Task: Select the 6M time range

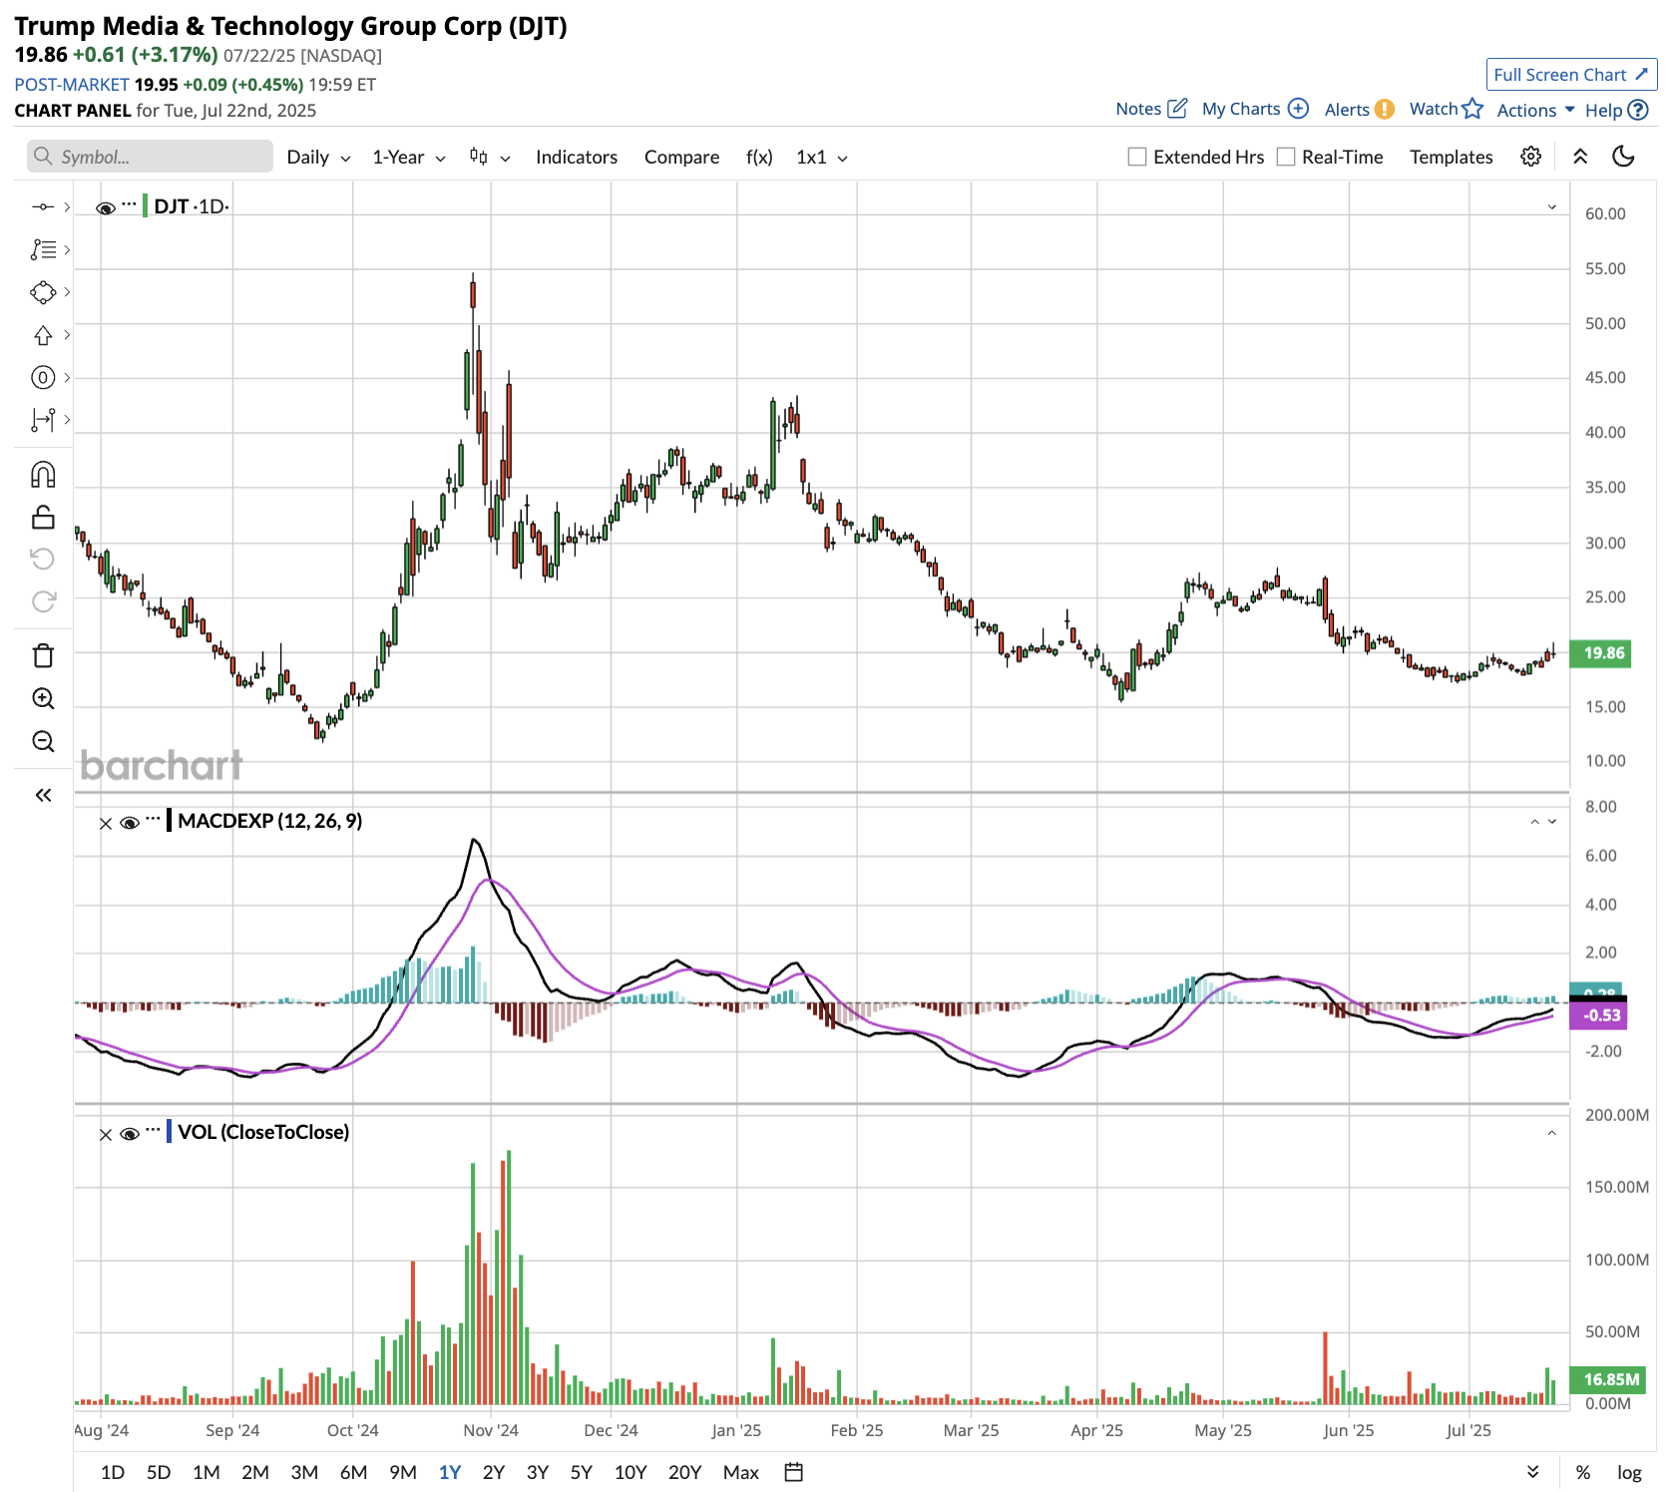Action: point(353,1472)
